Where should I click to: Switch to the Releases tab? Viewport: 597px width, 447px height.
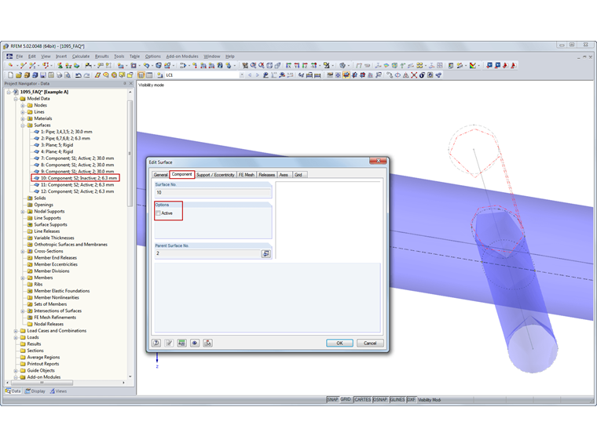(x=267, y=175)
